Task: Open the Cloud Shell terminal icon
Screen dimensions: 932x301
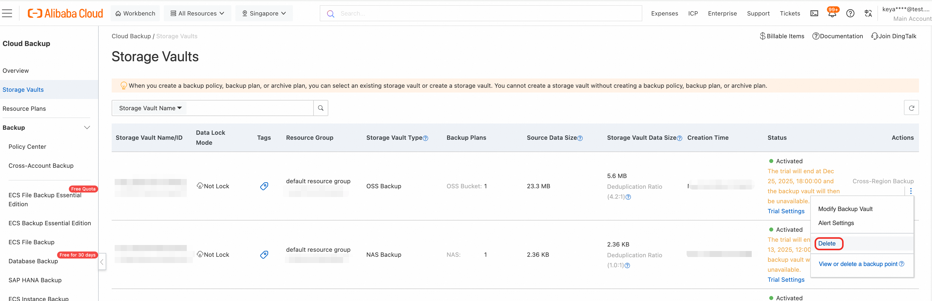Action: [814, 13]
